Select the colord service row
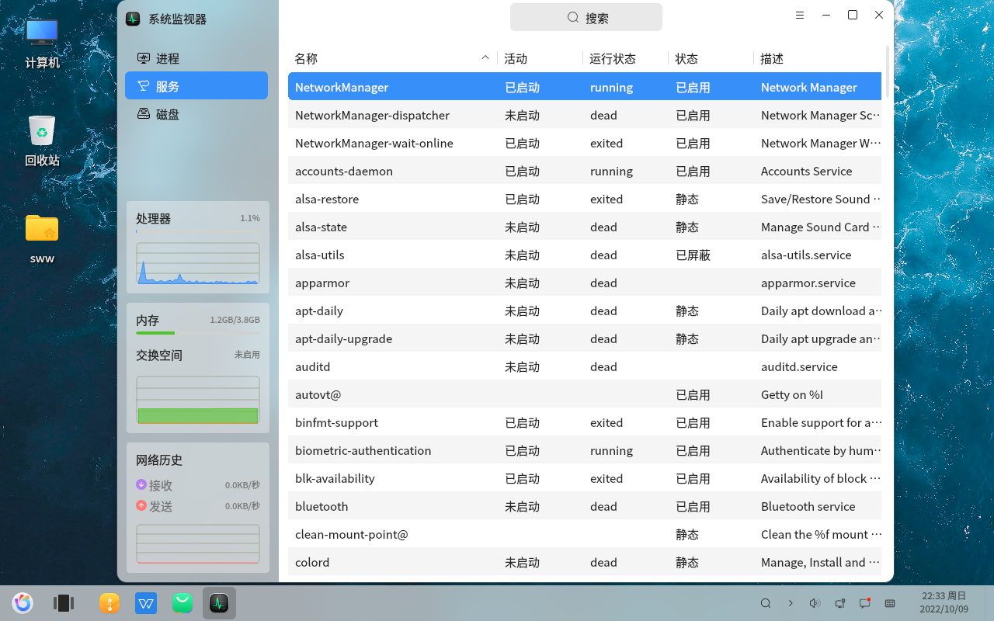Screen dimensions: 994x621 (x=585, y=561)
